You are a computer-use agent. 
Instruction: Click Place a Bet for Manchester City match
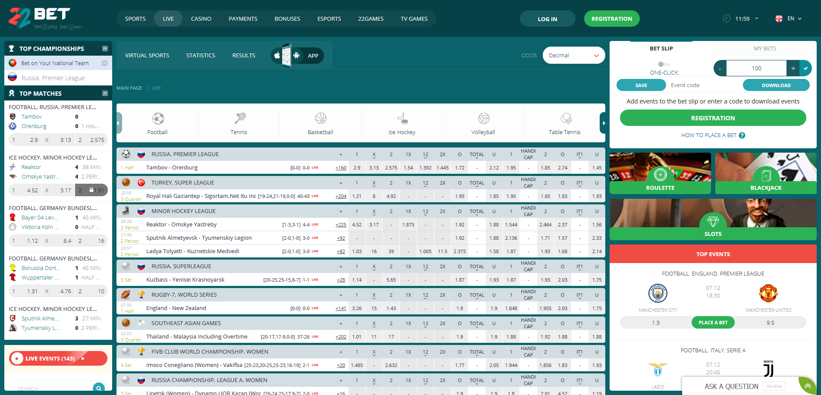[x=713, y=323]
